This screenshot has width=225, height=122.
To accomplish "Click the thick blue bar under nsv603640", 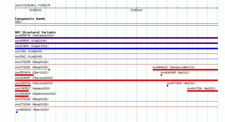I will point(116,48).
